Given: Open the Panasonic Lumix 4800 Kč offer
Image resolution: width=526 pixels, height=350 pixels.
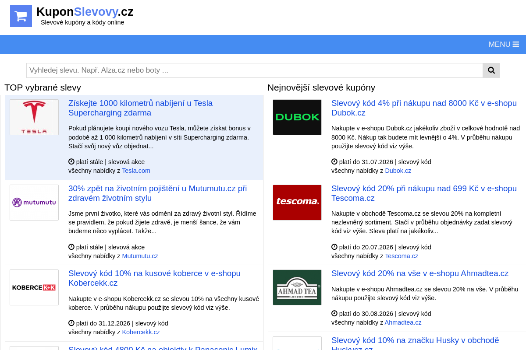Looking at the screenshot, I should (163, 348).
